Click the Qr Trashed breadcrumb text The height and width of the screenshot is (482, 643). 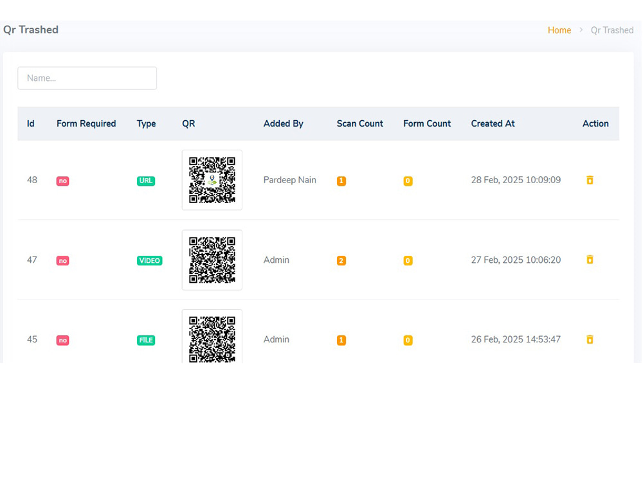click(612, 30)
